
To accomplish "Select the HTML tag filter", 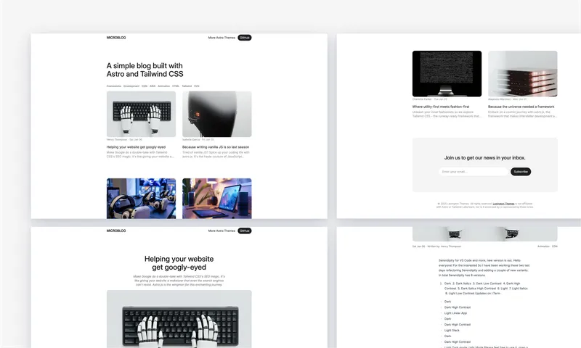I will pyautogui.click(x=176, y=86).
